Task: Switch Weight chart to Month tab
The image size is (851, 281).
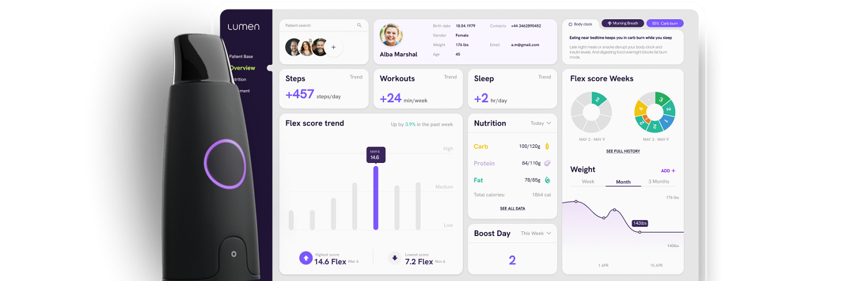Action: click(x=623, y=182)
